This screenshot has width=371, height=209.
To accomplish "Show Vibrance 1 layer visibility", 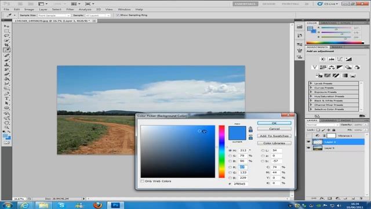I will pos(308,136).
